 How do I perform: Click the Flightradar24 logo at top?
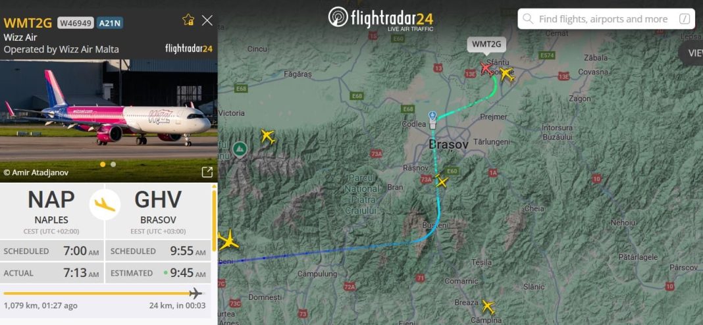click(x=380, y=19)
